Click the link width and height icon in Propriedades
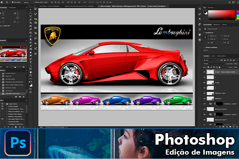 pyautogui.click(x=205, y=37)
